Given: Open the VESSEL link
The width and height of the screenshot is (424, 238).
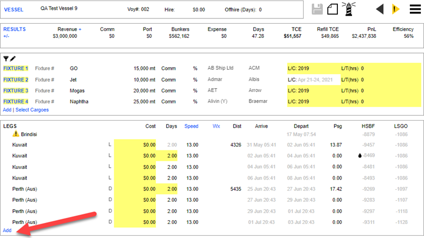Looking at the screenshot, I should [14, 9].
